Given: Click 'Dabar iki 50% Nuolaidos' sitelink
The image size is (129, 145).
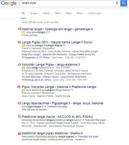Looking at the screenshot, I should (x=55, y=54).
